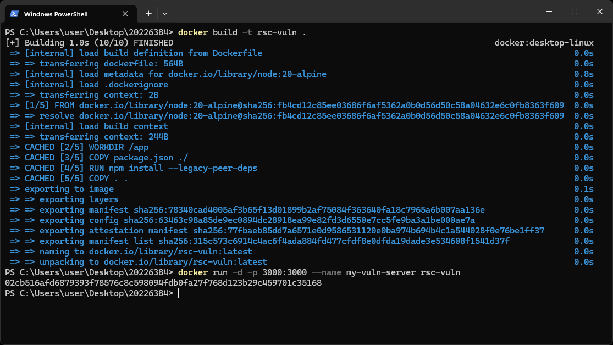Click container ID '02cb516afd6879393f' output line

click(x=163, y=283)
